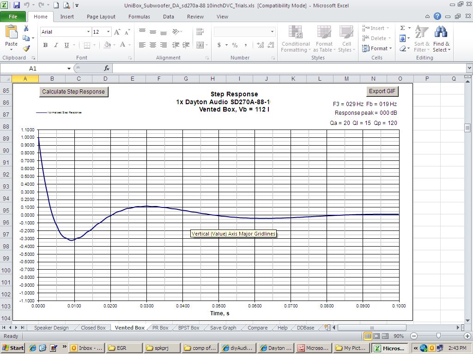Expand the Conditional Formatting menu
The image size is (473, 354).
click(x=296, y=39)
